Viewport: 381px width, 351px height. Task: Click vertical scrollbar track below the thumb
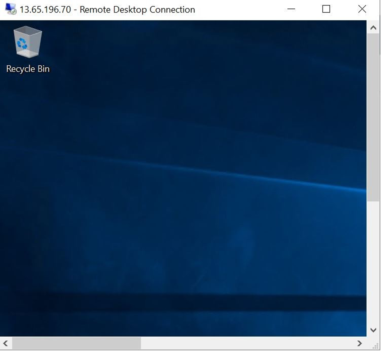[x=373, y=265]
